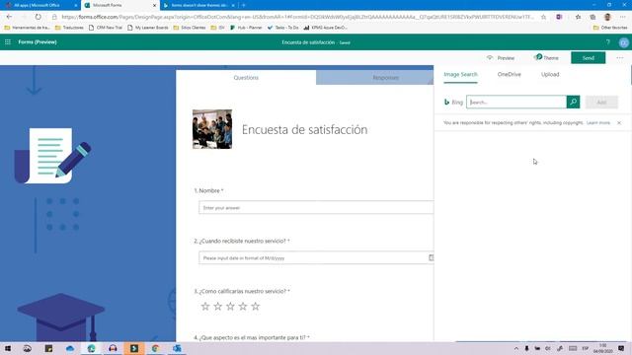The width and height of the screenshot is (632, 355).
Task: Select question 2 ¿Cuando recibiste nuestro servicio?
Action: click(x=242, y=241)
